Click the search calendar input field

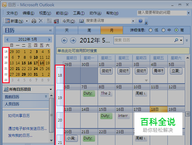[143, 40]
